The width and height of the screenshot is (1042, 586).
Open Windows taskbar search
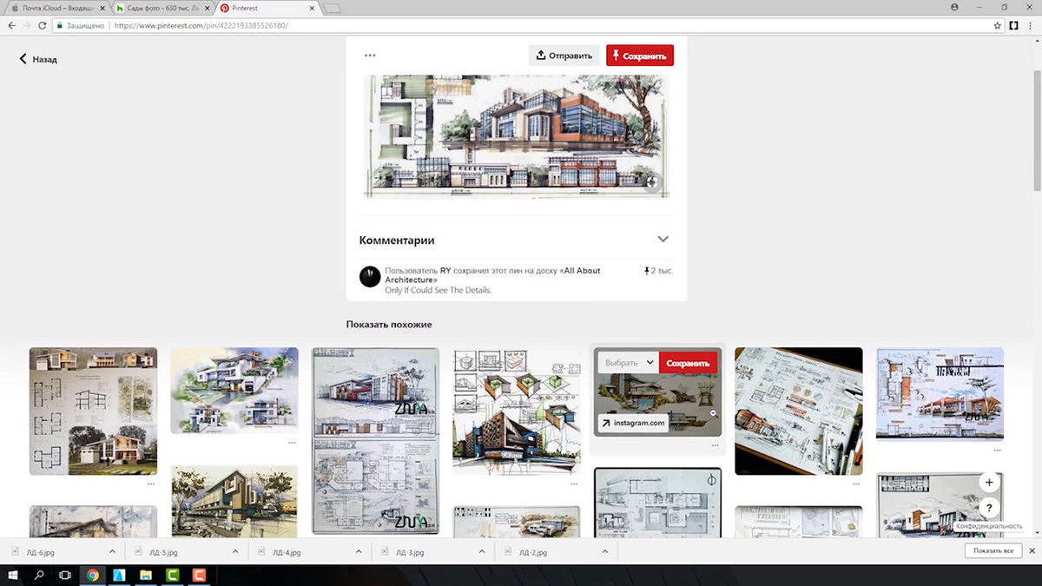pyautogui.click(x=39, y=575)
